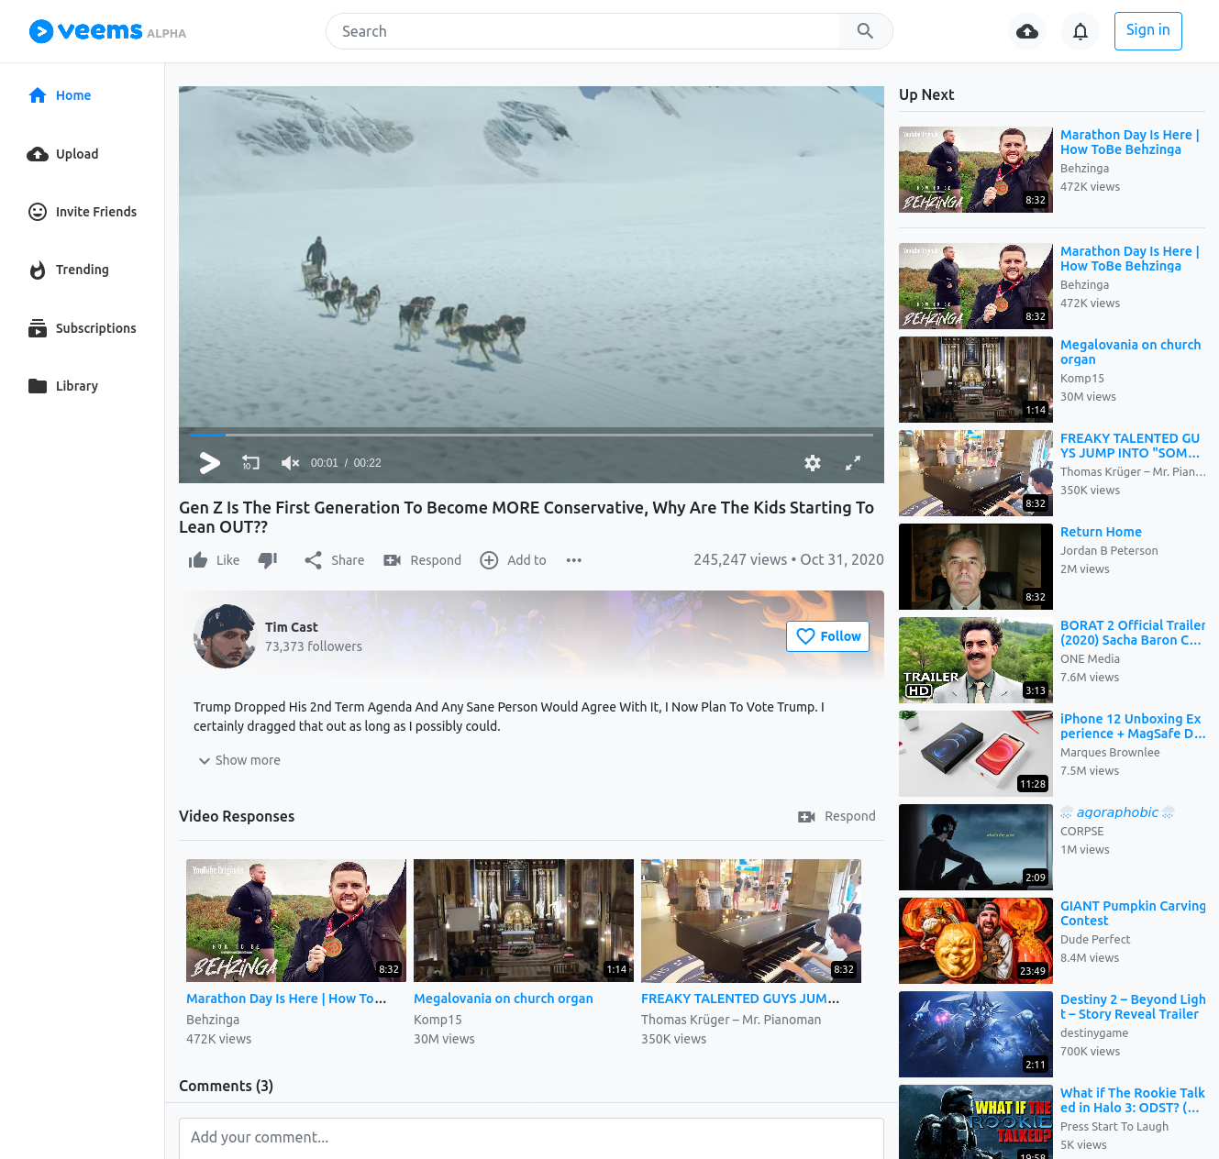Enter fullscreen mode

pos(853,463)
